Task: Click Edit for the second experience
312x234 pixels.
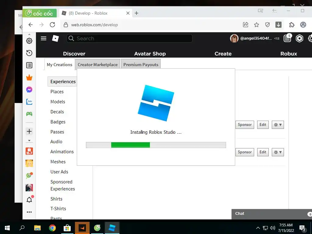Action: point(263,152)
